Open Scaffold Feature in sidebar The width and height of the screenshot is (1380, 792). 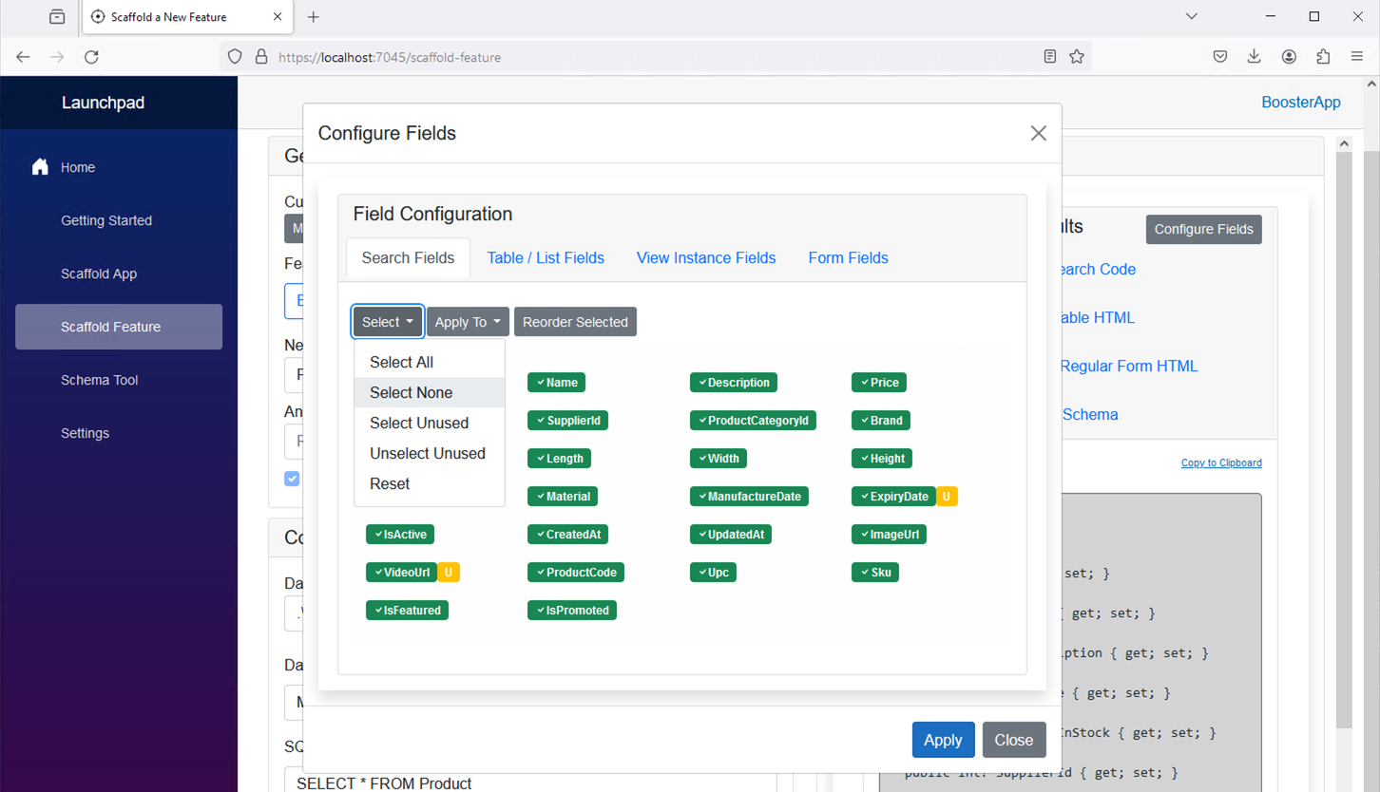coord(119,327)
